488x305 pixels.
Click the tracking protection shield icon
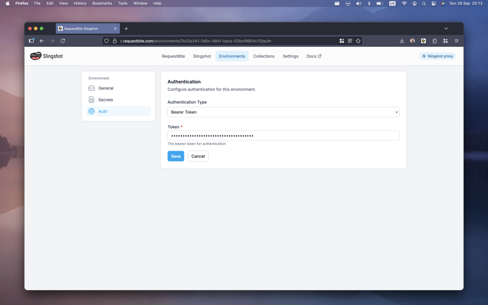click(106, 41)
